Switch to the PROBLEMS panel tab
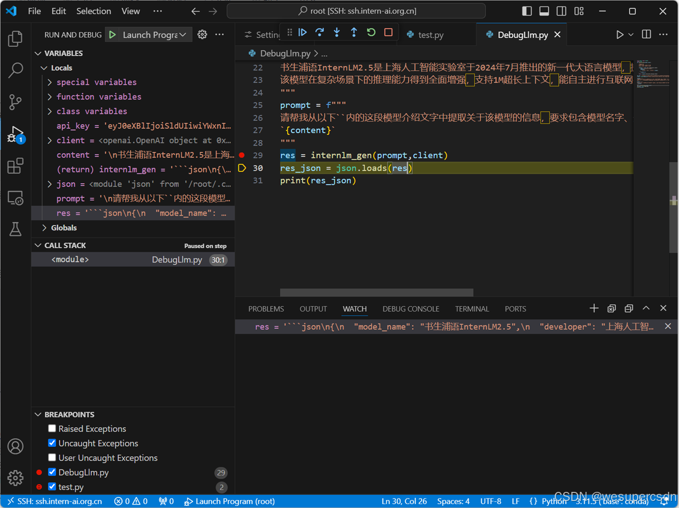The width and height of the screenshot is (679, 508). [x=266, y=309]
